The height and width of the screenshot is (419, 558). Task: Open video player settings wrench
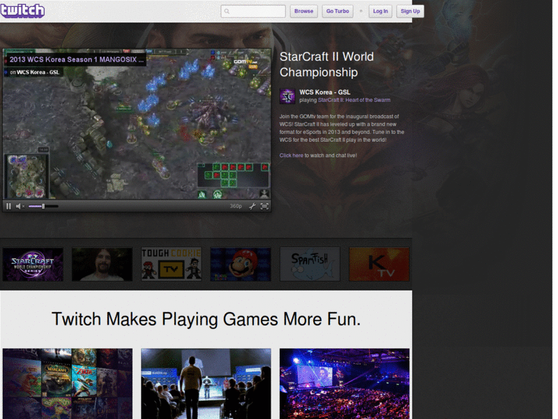[x=252, y=206]
